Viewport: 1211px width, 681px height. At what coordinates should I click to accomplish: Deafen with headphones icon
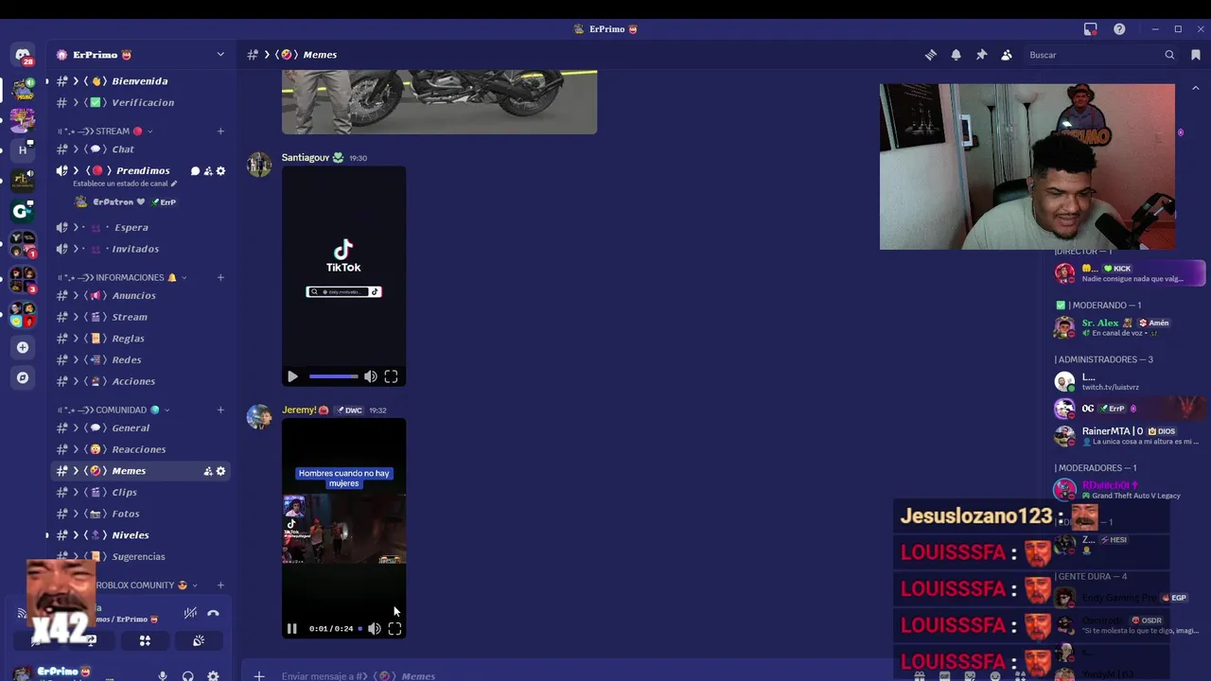tap(187, 675)
